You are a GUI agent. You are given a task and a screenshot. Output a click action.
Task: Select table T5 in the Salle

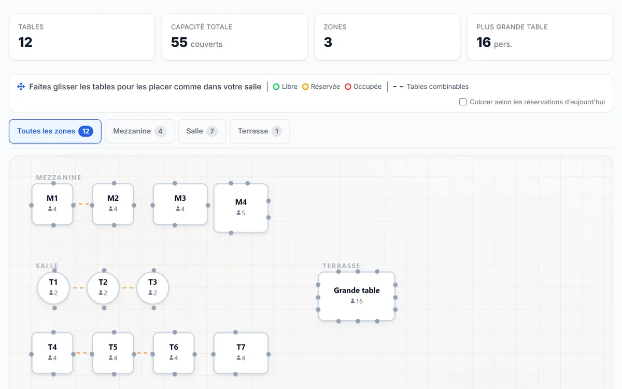(113, 353)
